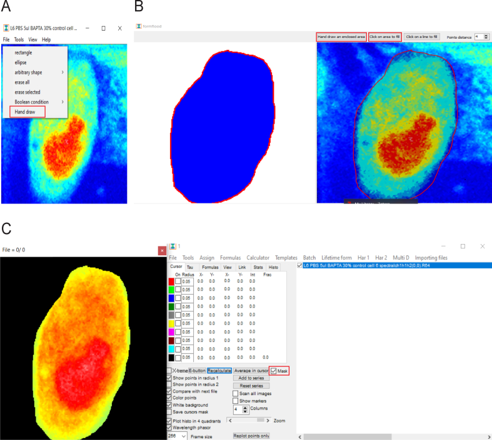Click the Recalculate button
This screenshot has width=492, height=440.
[x=219, y=371]
